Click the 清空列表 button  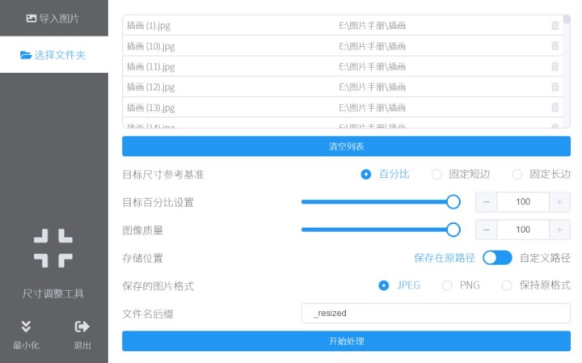[346, 146]
